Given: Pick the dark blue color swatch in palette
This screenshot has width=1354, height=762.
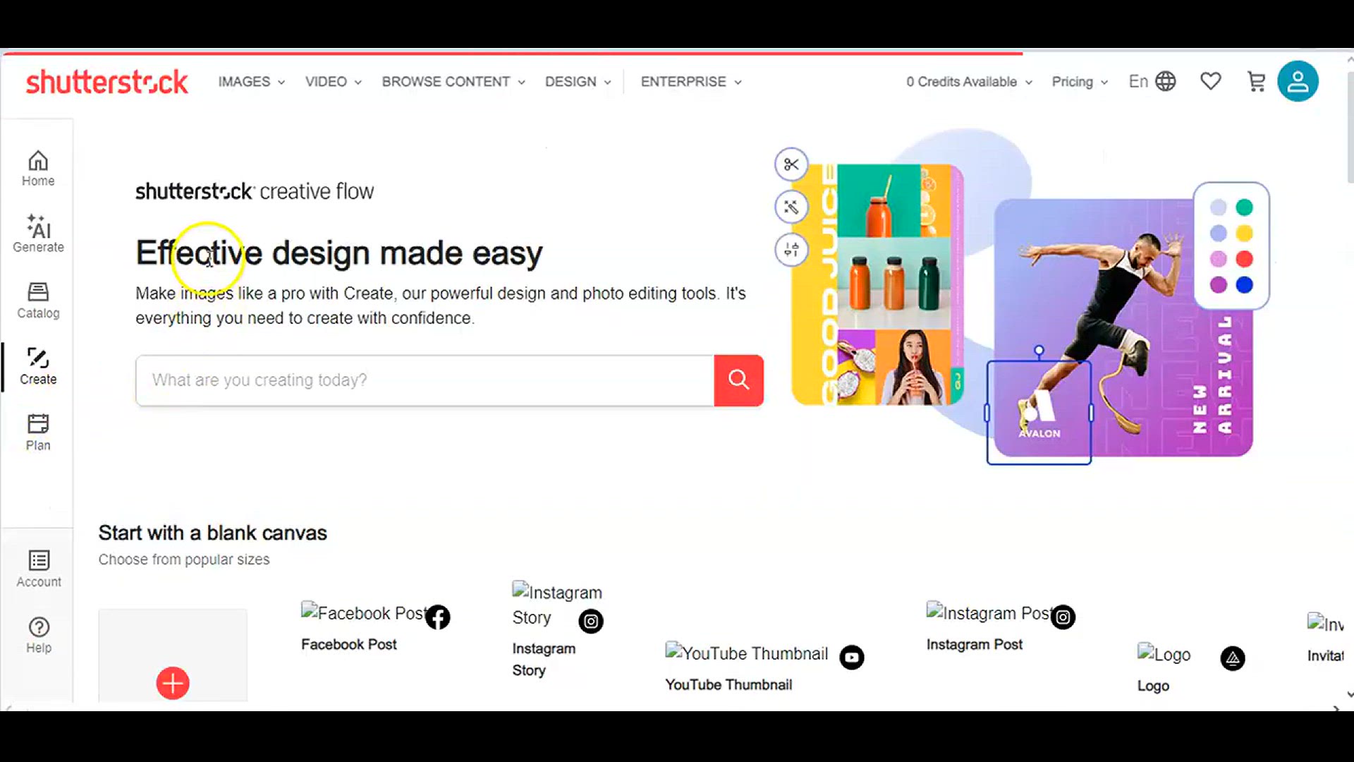Looking at the screenshot, I should point(1245,285).
